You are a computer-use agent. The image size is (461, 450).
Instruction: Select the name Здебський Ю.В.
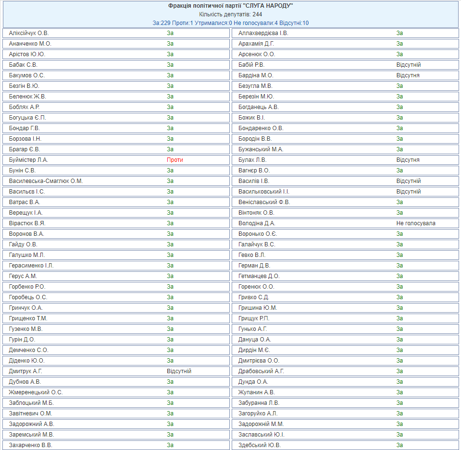click(x=259, y=445)
